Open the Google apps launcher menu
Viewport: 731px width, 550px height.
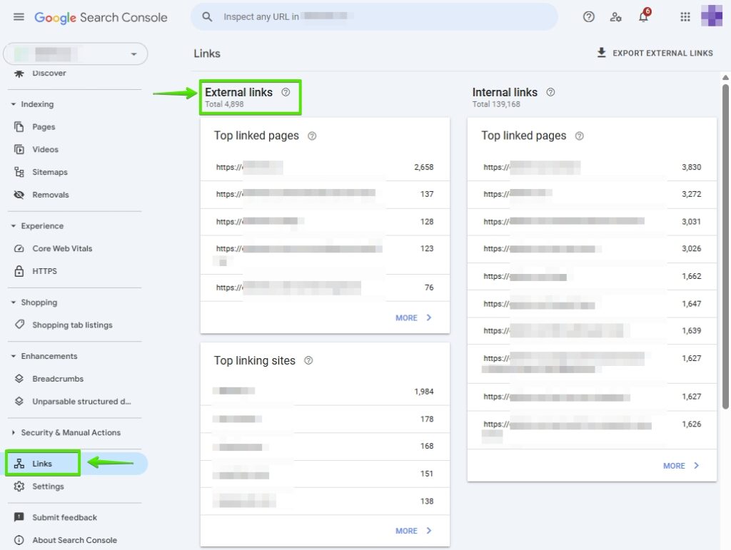685,16
